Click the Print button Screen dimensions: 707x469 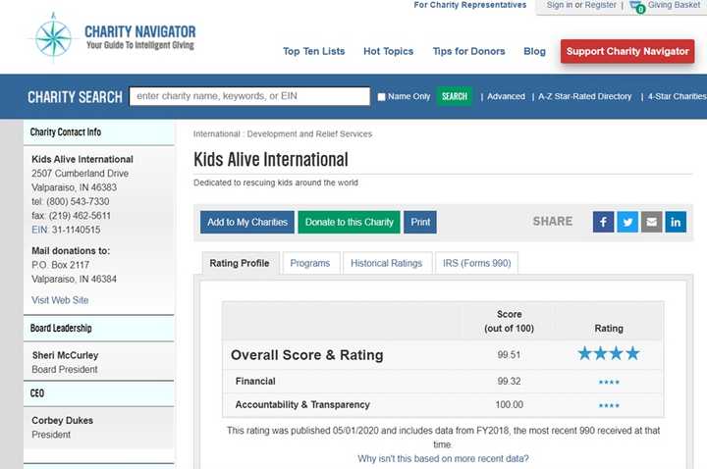coord(420,222)
